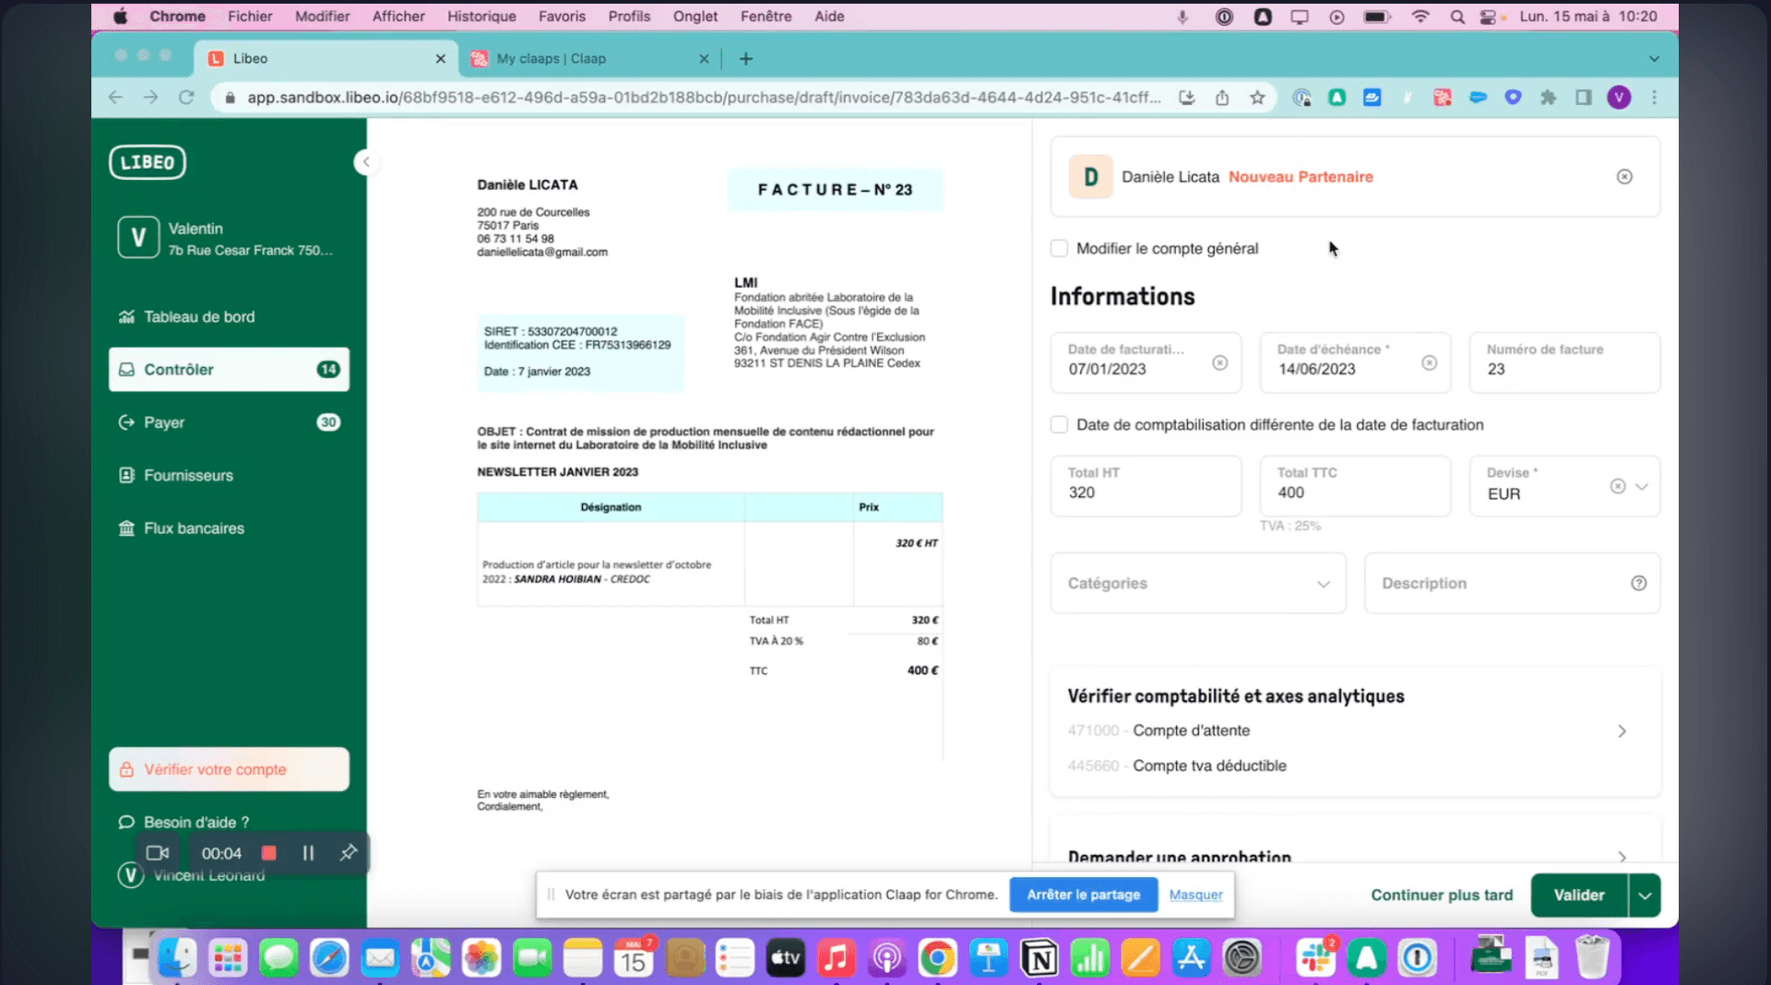The height and width of the screenshot is (985, 1771).
Task: Open Vincent Leonard user profile
Action: tap(192, 875)
